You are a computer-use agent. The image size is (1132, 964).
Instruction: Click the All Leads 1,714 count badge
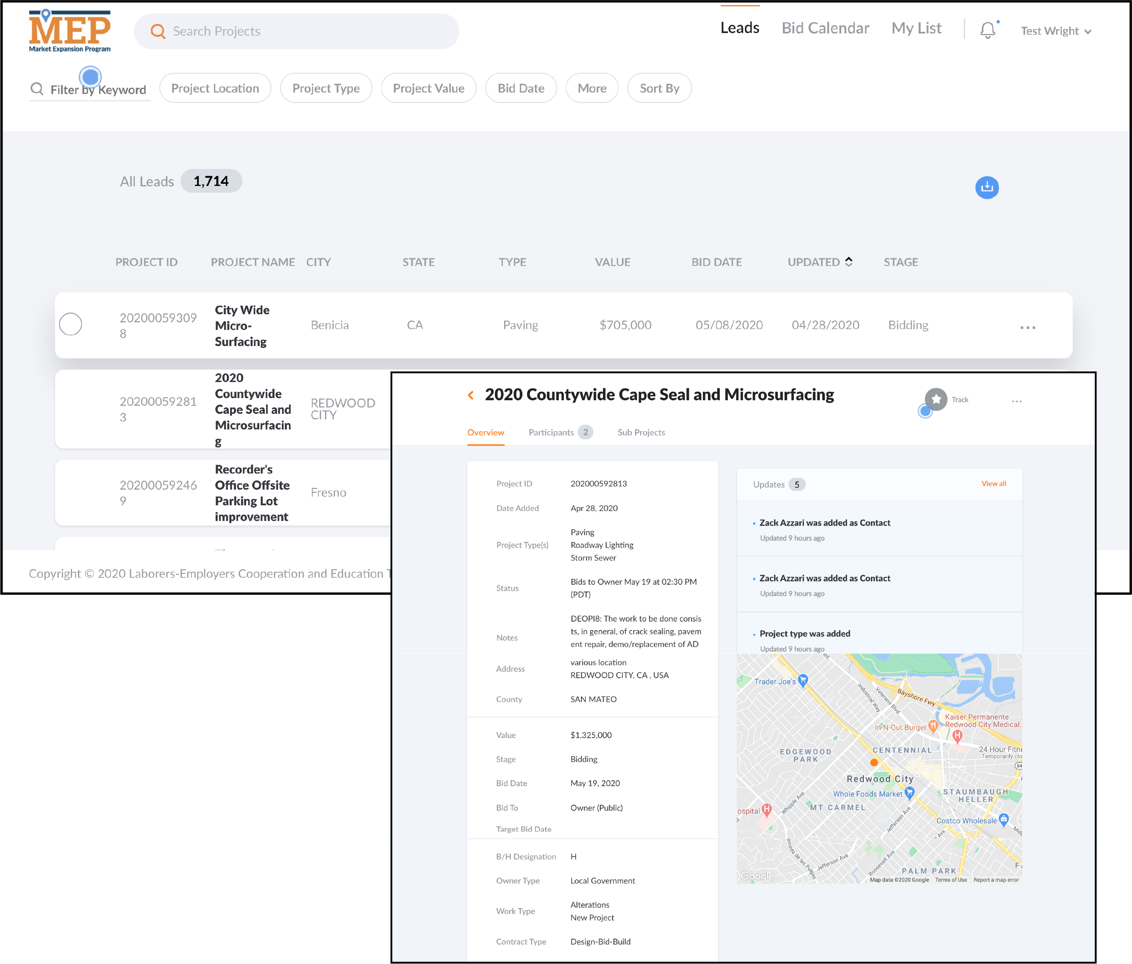tap(211, 181)
